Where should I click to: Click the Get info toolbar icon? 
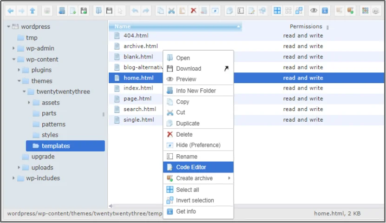point(325,11)
